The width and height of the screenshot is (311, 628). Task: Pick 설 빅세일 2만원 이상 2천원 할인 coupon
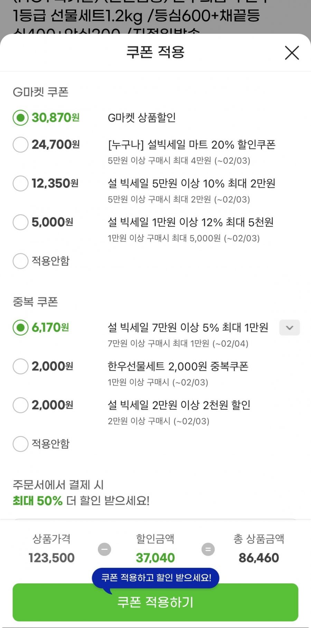pyautogui.click(x=20, y=405)
